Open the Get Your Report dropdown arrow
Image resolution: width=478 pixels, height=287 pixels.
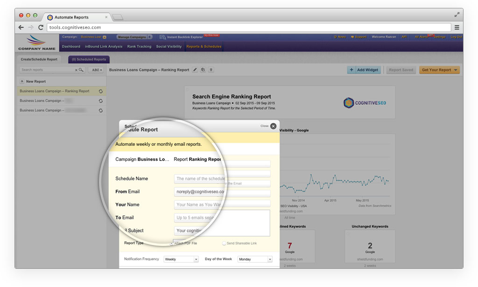click(456, 70)
